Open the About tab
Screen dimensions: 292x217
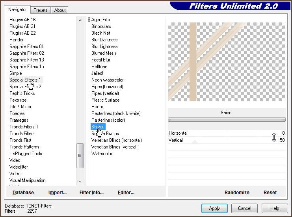[x=60, y=10]
